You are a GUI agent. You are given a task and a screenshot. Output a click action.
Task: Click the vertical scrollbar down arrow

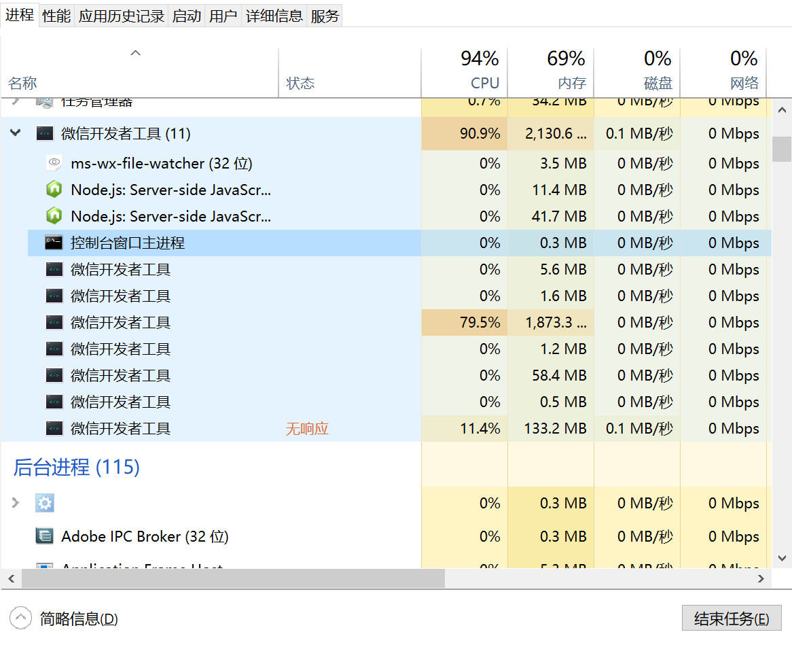[x=782, y=558]
